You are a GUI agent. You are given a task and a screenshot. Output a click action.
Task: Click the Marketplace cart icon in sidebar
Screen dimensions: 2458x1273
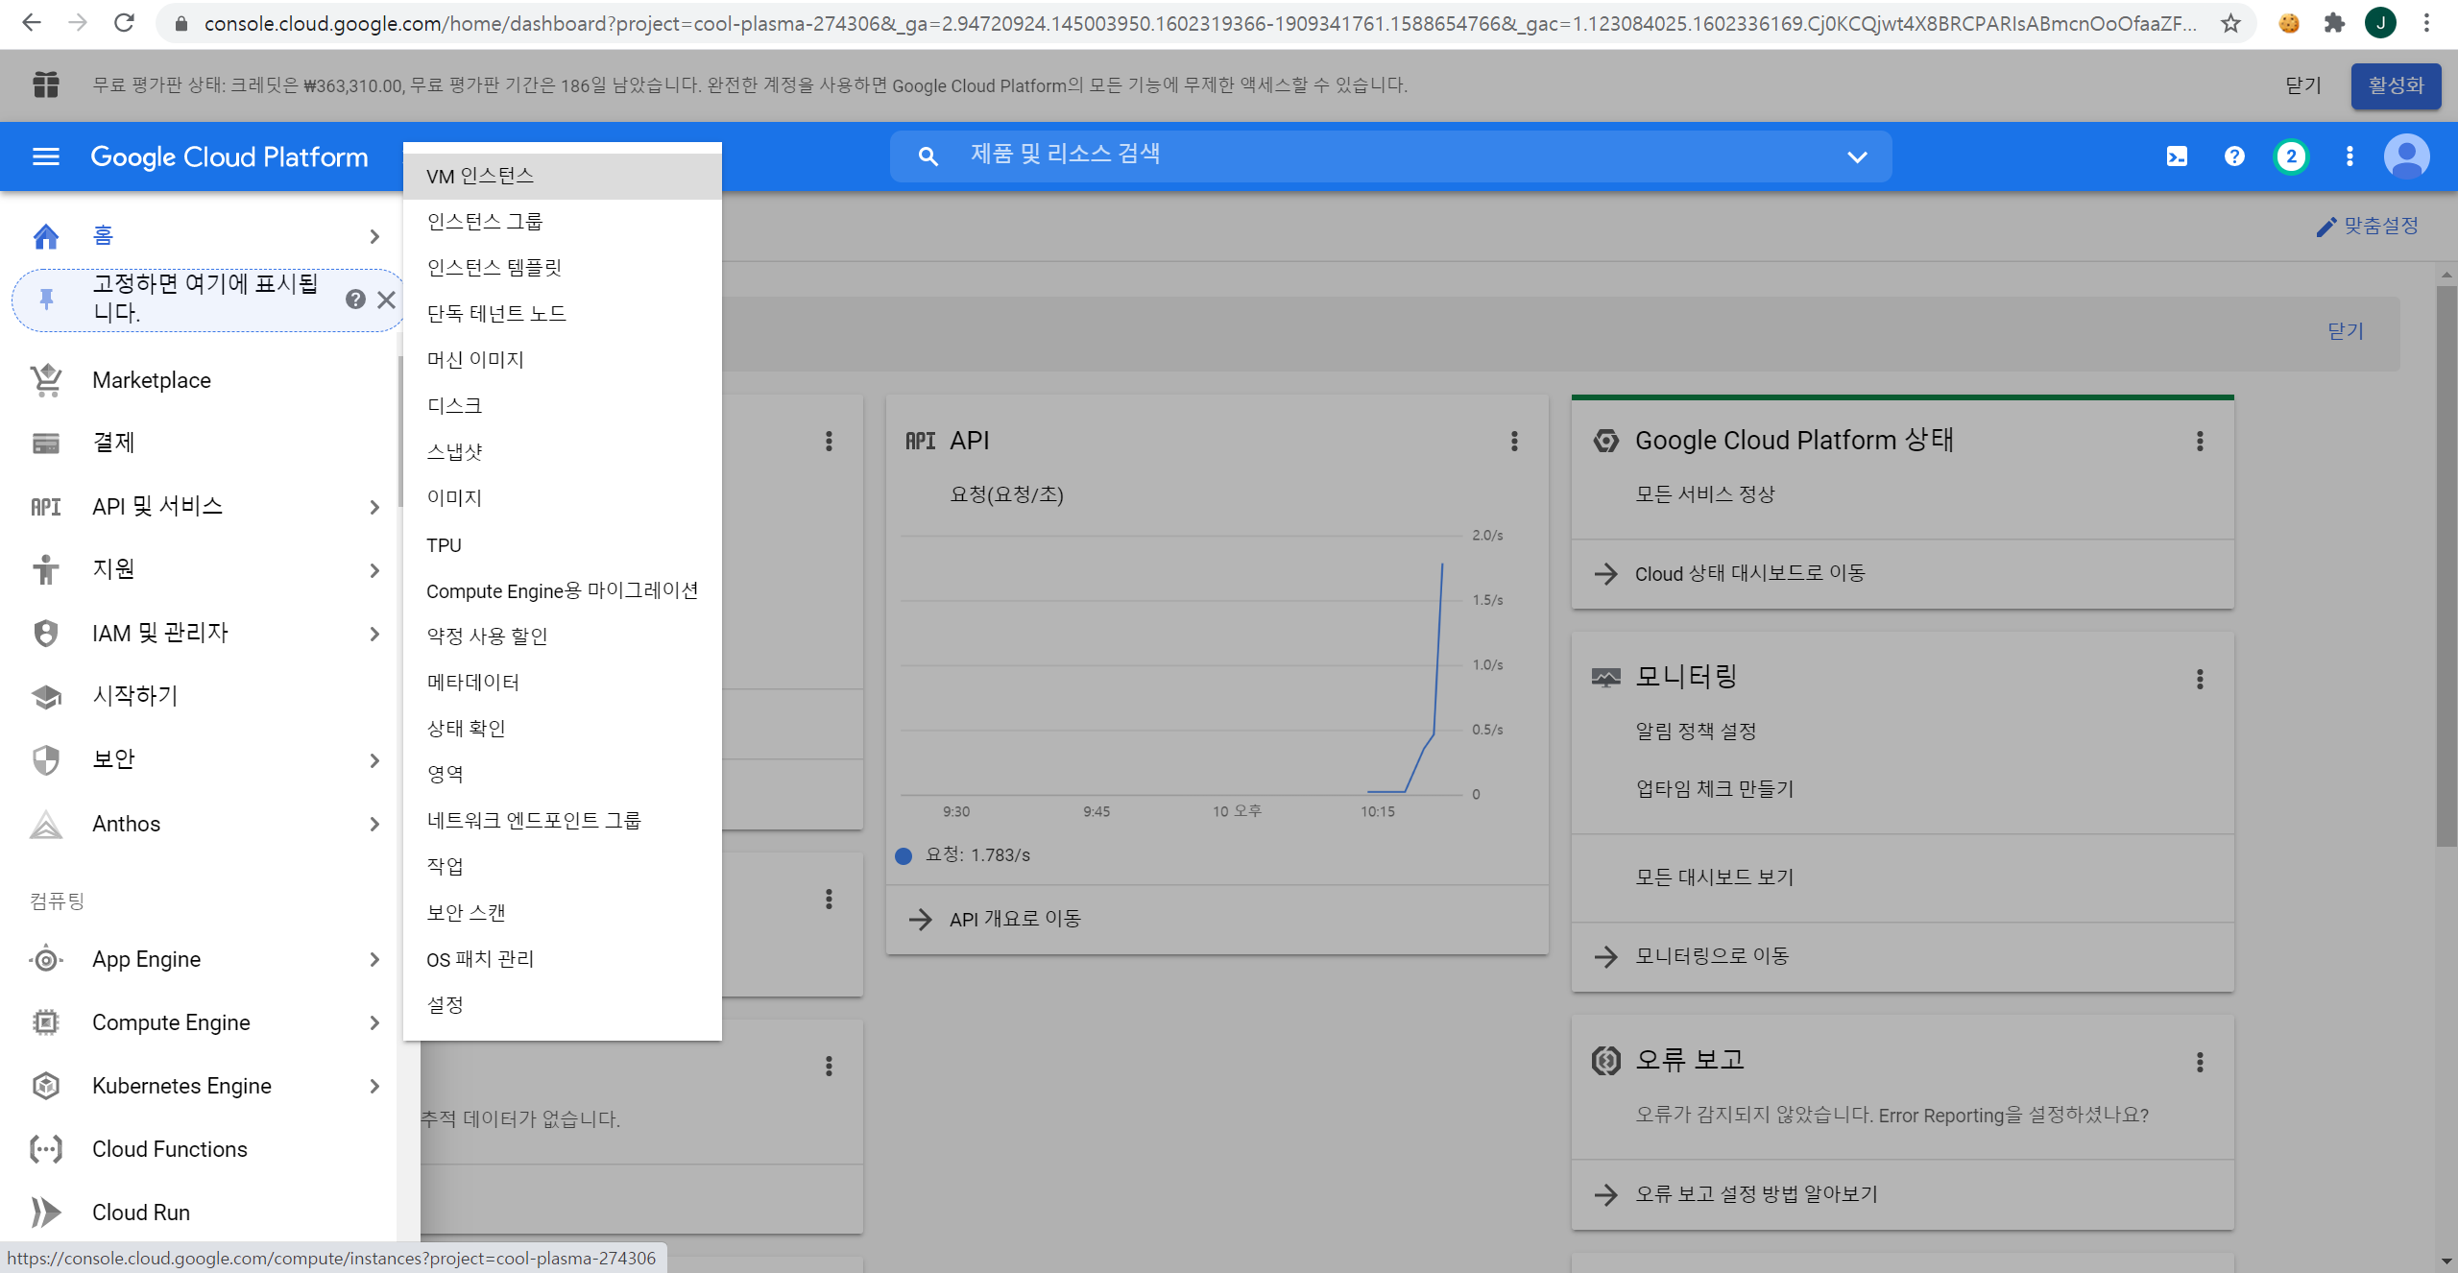(x=45, y=380)
